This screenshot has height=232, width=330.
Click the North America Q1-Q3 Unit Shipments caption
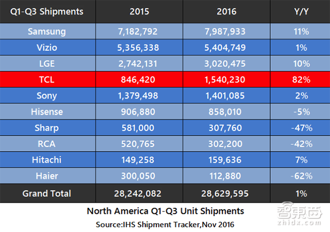click(x=165, y=211)
